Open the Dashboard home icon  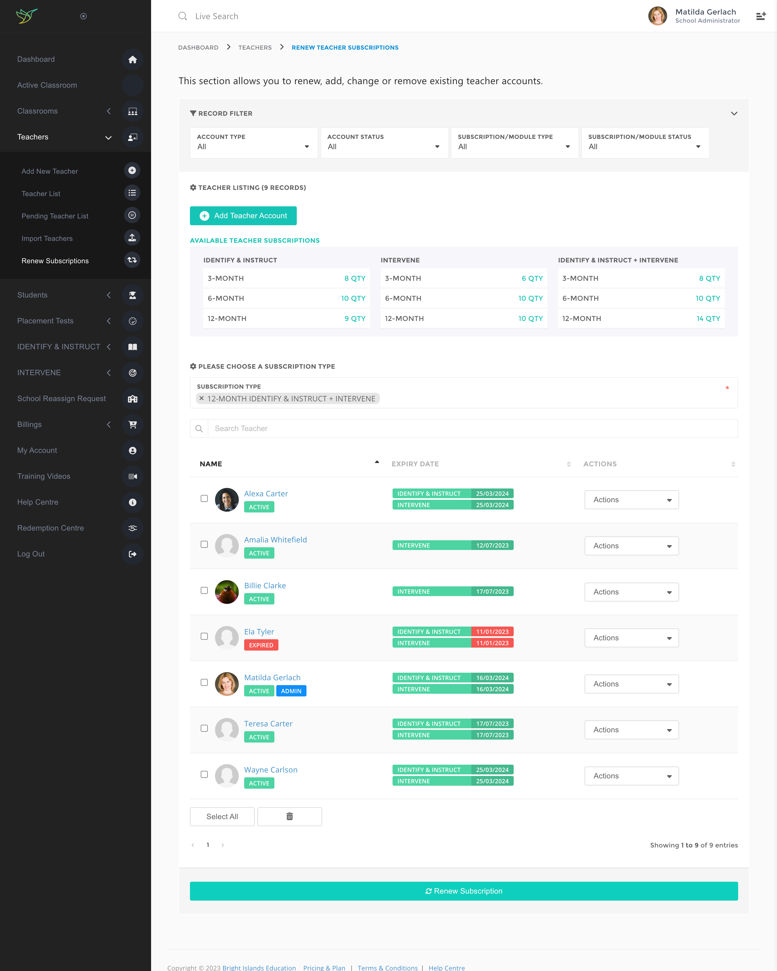coord(132,59)
